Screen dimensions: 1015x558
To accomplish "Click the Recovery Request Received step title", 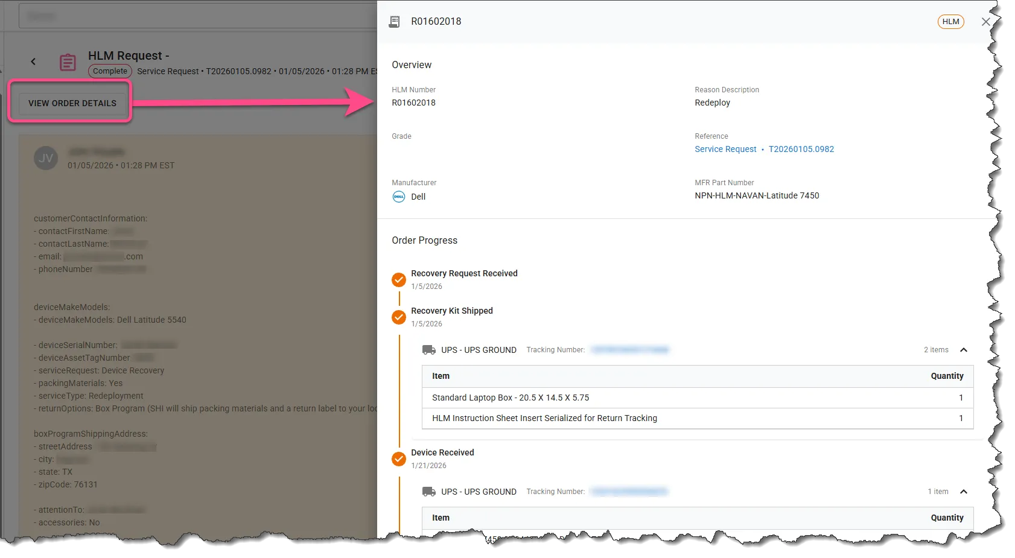I will tap(464, 273).
